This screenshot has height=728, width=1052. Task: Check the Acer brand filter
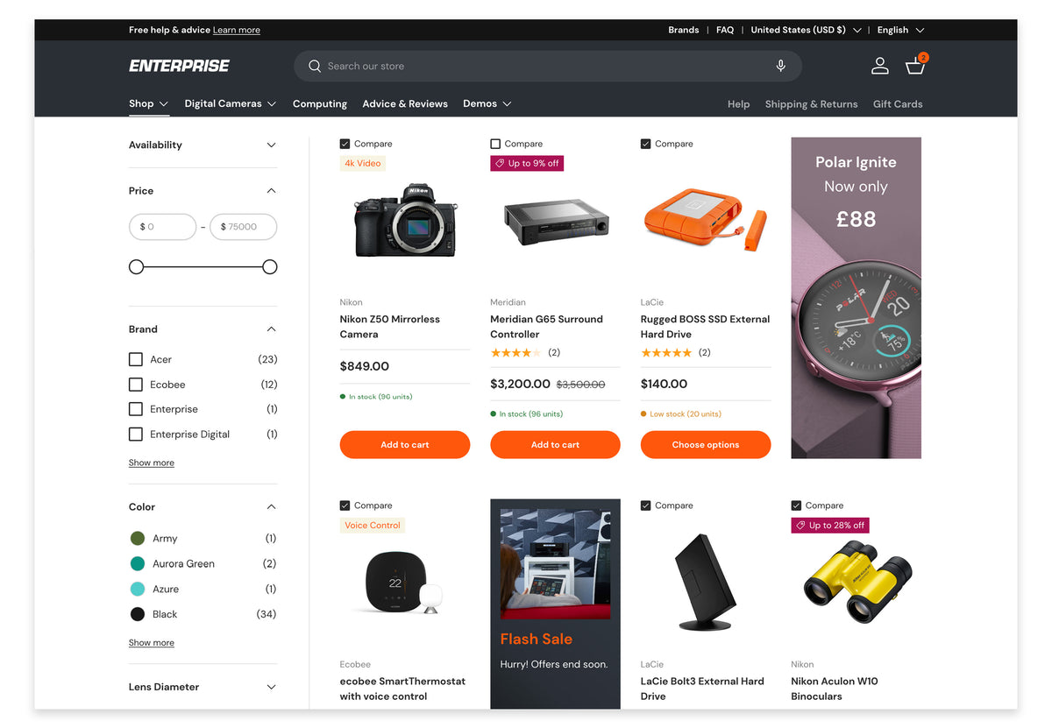[x=136, y=359]
